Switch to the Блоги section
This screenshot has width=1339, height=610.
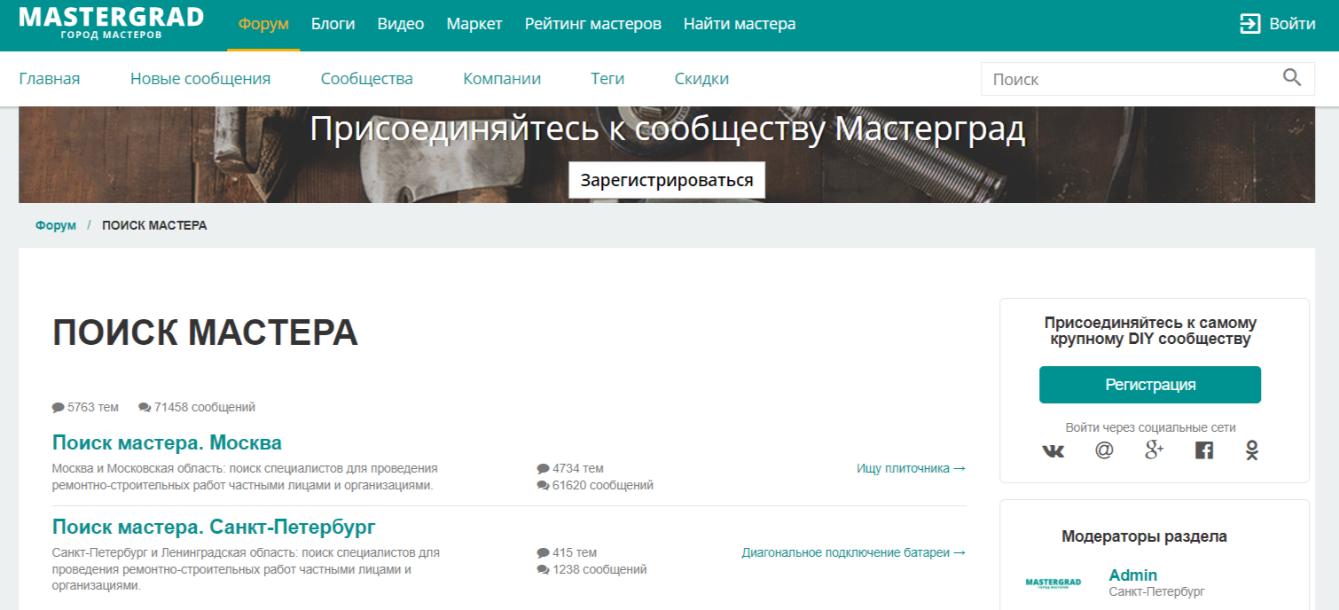coord(333,24)
